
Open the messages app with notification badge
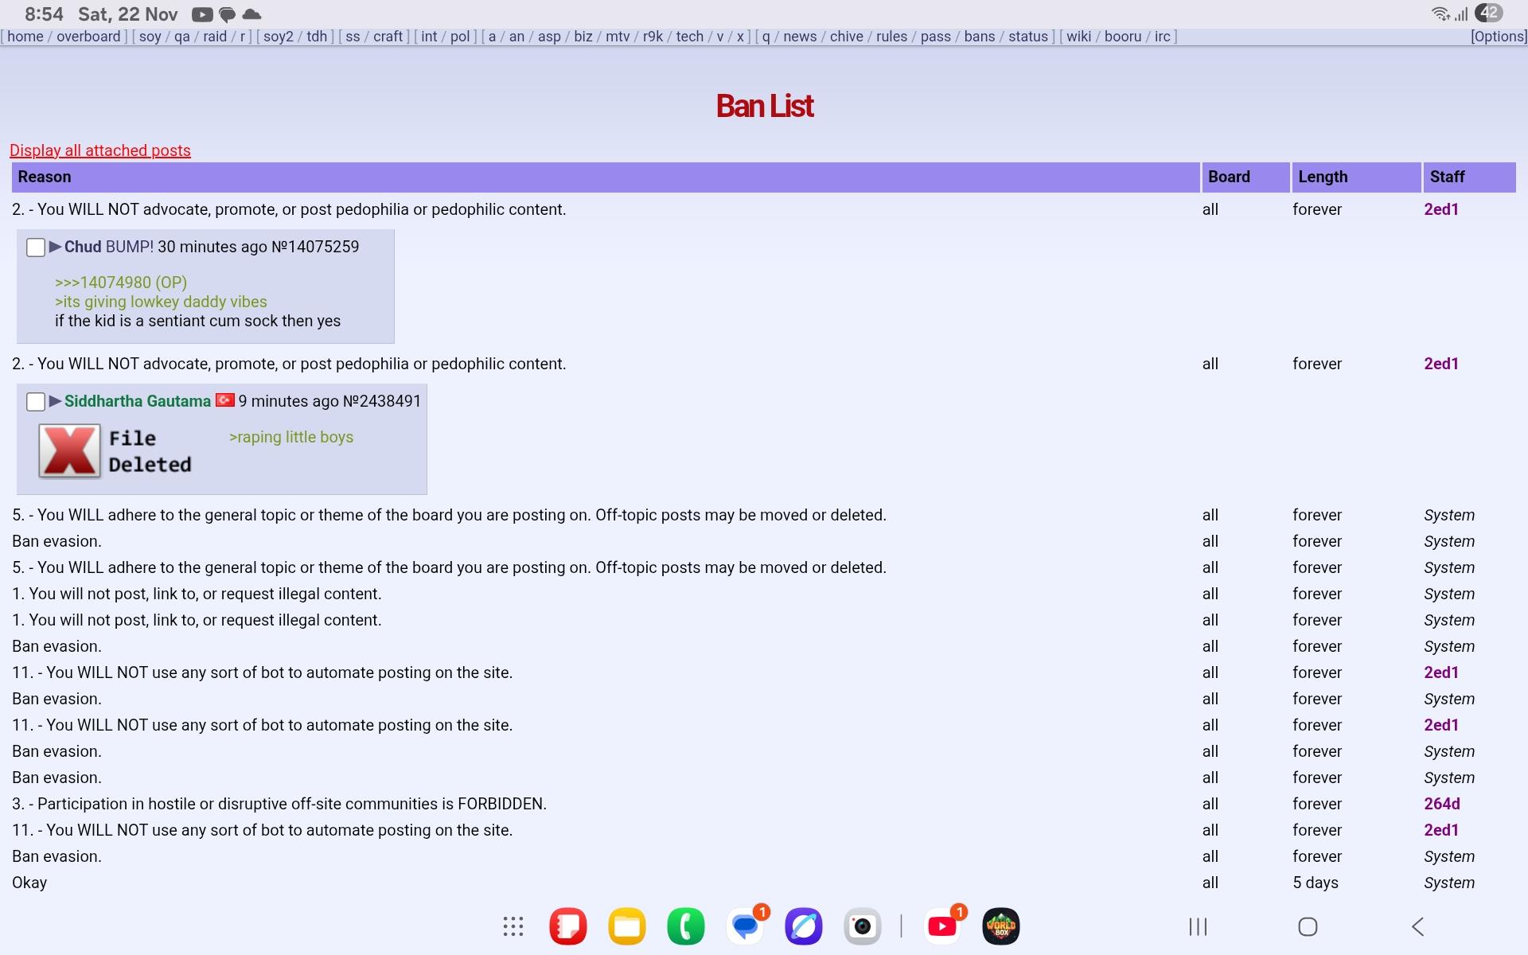click(x=745, y=926)
